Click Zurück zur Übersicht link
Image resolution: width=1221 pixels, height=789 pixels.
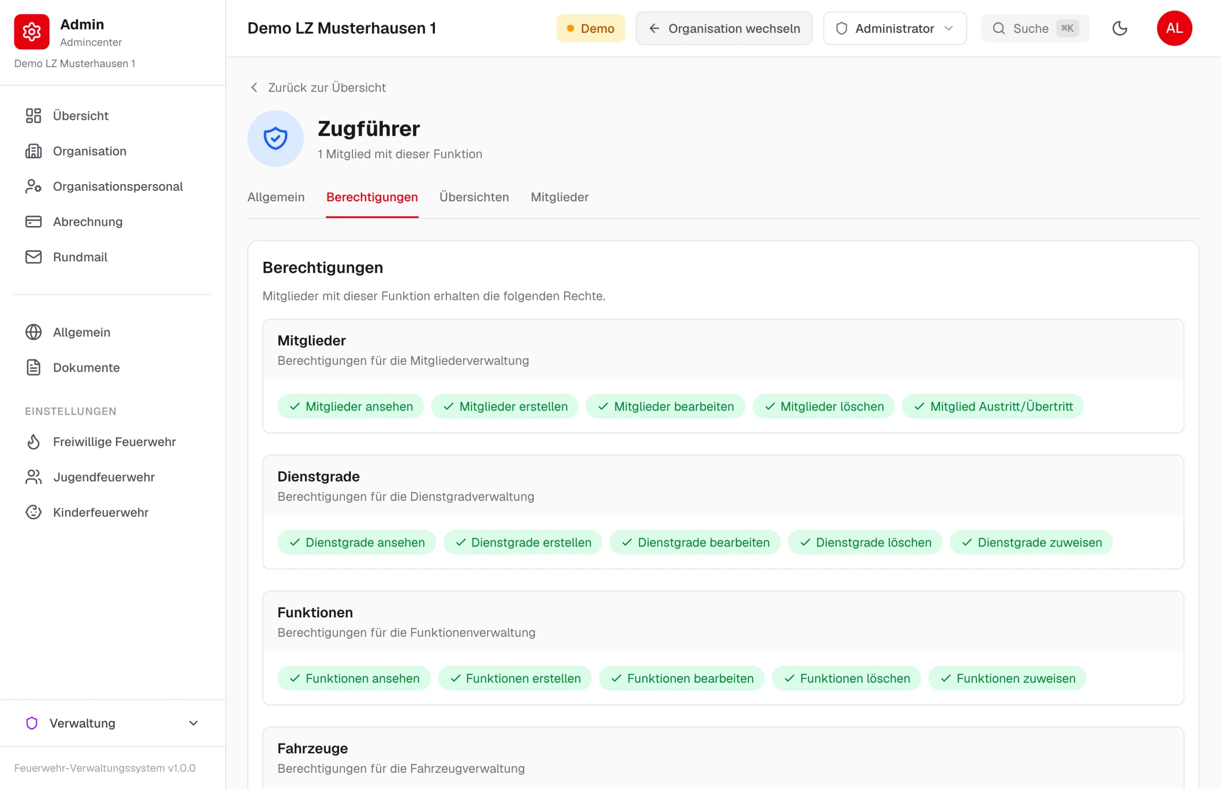(x=318, y=88)
